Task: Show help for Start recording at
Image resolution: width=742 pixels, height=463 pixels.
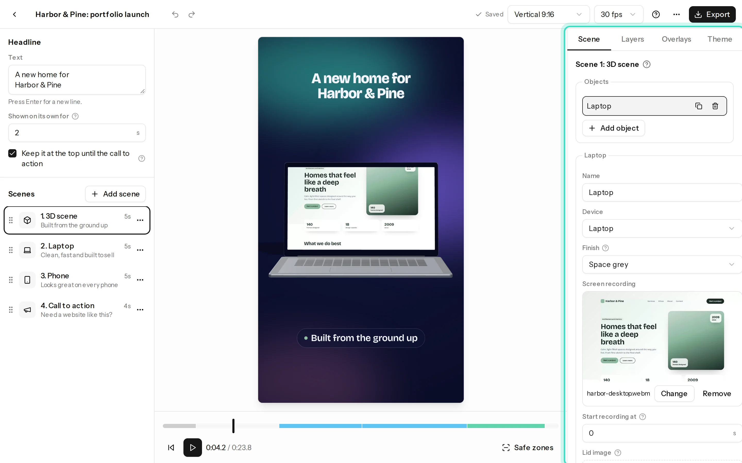Action: (x=643, y=416)
